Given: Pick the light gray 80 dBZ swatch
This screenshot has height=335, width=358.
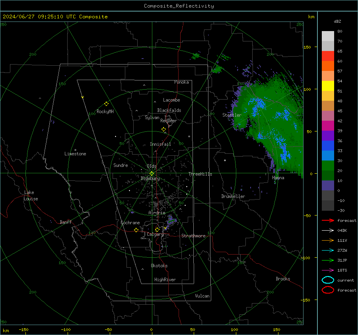Looking at the screenshot, I should [x=328, y=36].
